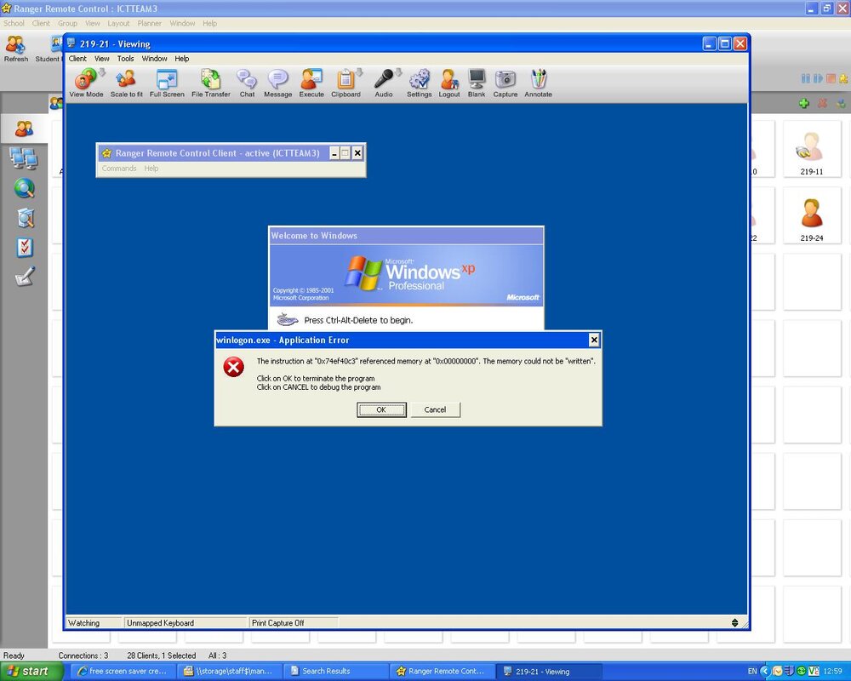Open File Transfer tool
Image resolution: width=851 pixels, height=681 pixels.
(x=210, y=83)
